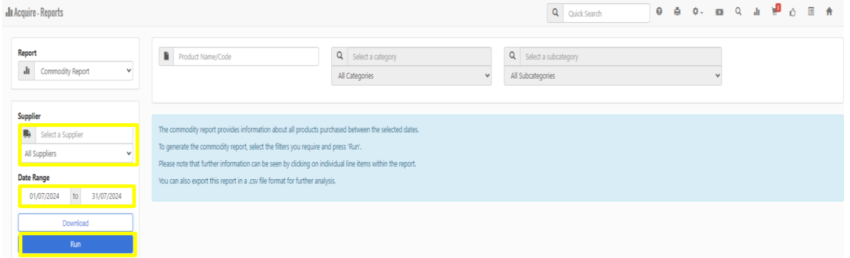Click the Select a Supplier search field
Screen dimensions: 850x258
[85, 135]
